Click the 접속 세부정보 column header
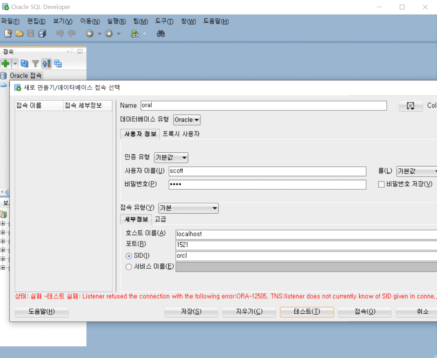The image size is (437, 358). tap(88, 106)
